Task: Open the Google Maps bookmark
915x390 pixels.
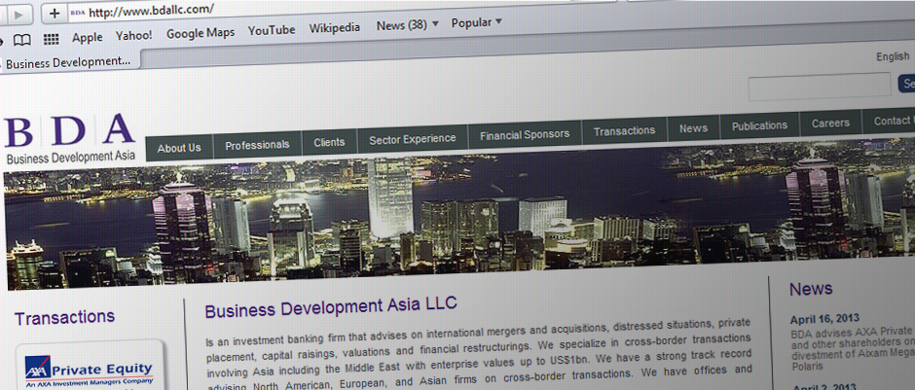Action: point(201,33)
